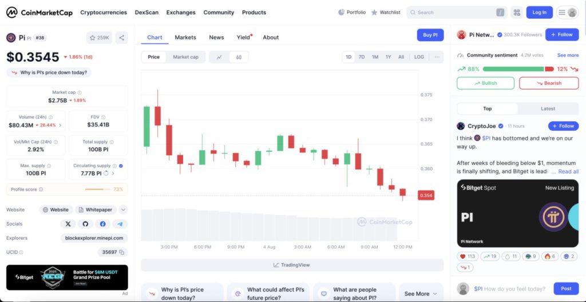Open the X (Twitter) social link
Image resolution: width=586 pixels, height=302 pixels.
68,224
